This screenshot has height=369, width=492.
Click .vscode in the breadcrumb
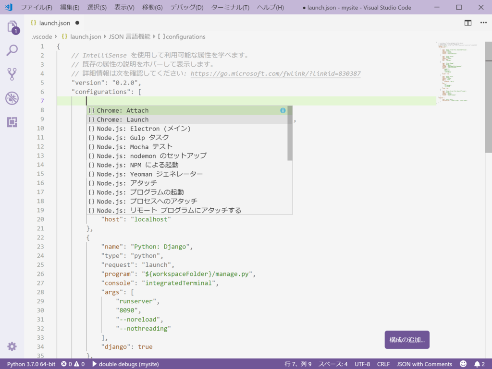click(42, 36)
